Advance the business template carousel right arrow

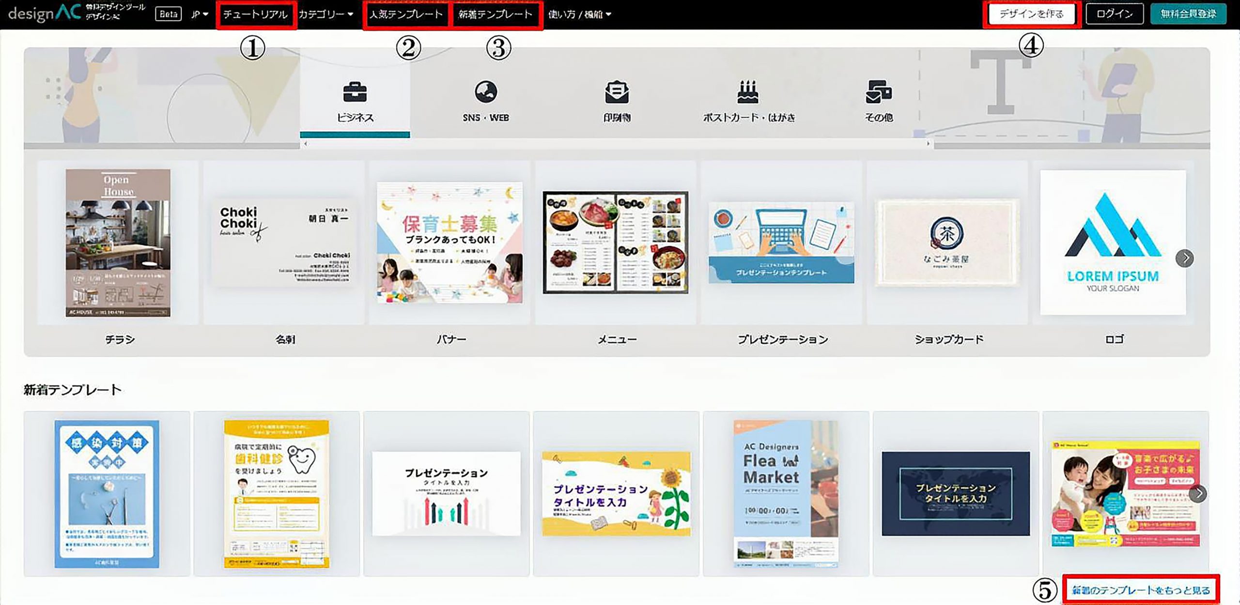pyautogui.click(x=1185, y=258)
